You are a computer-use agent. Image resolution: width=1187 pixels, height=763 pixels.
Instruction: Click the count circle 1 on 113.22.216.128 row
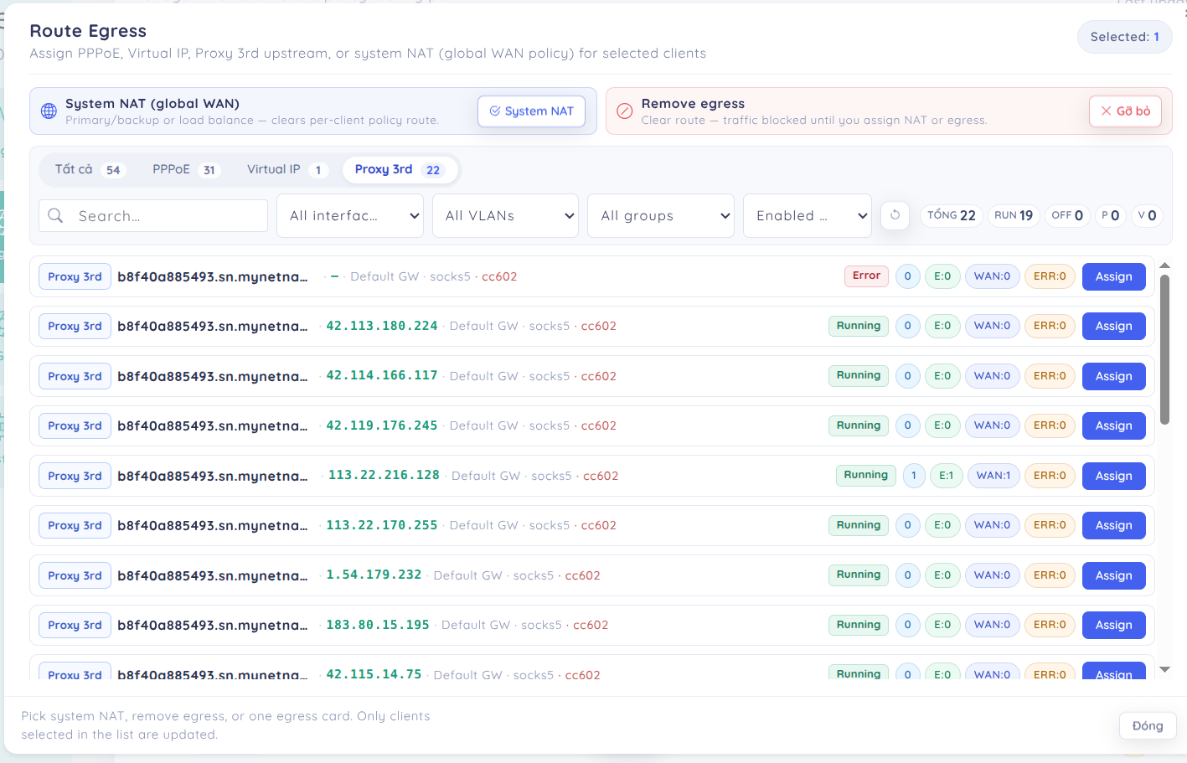click(x=914, y=476)
